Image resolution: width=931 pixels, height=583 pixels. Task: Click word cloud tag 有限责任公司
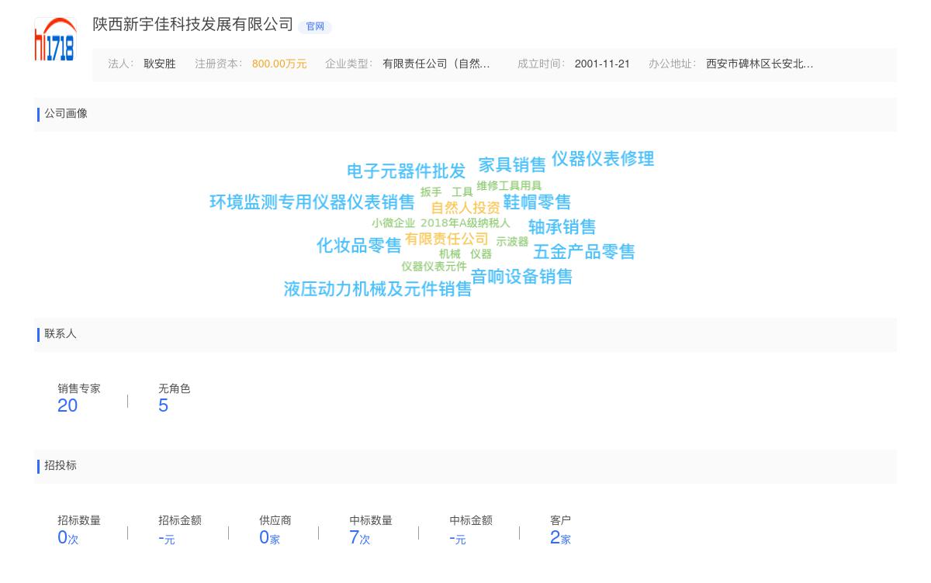[x=447, y=239]
